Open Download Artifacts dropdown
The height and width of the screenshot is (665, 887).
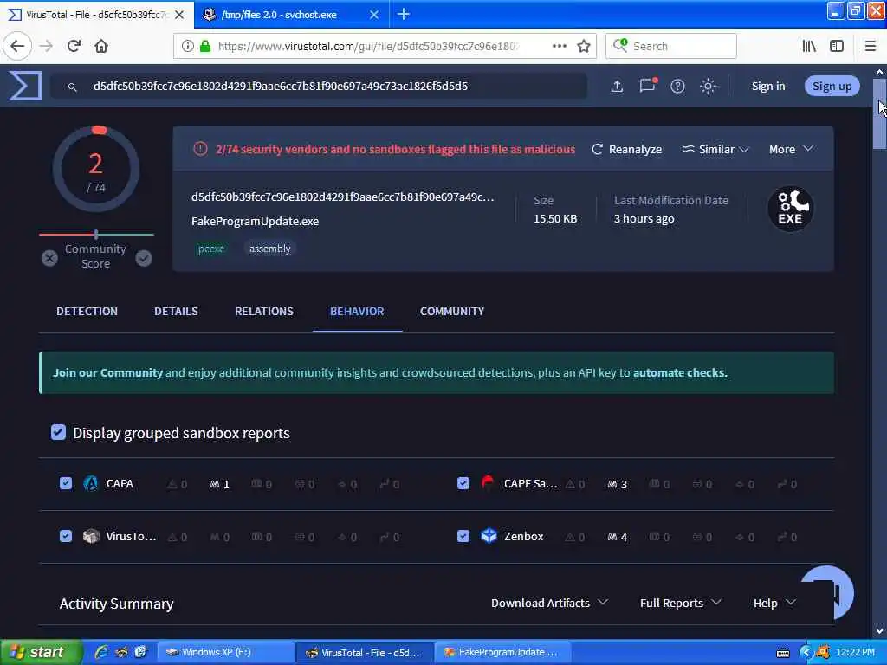point(549,604)
